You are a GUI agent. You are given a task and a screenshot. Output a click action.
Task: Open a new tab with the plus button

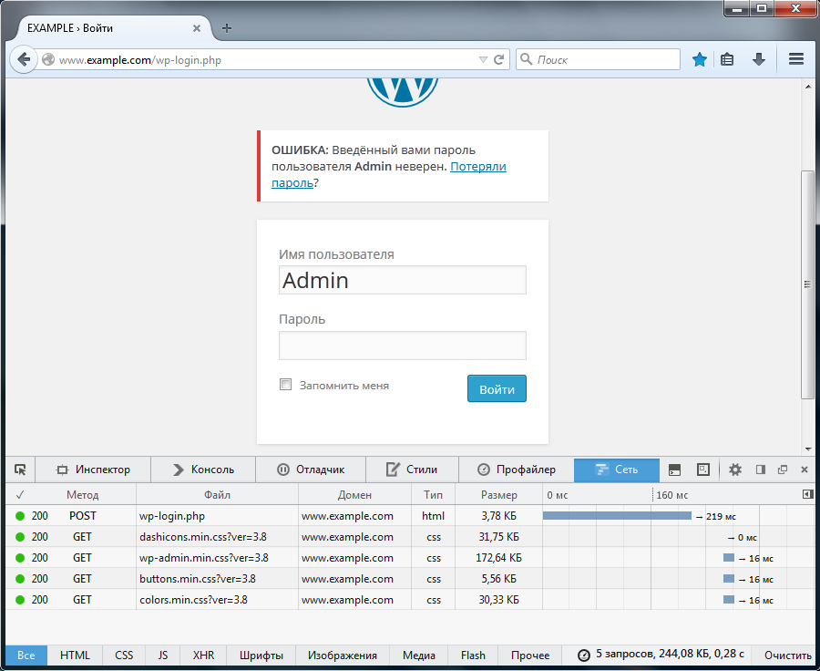(x=227, y=28)
